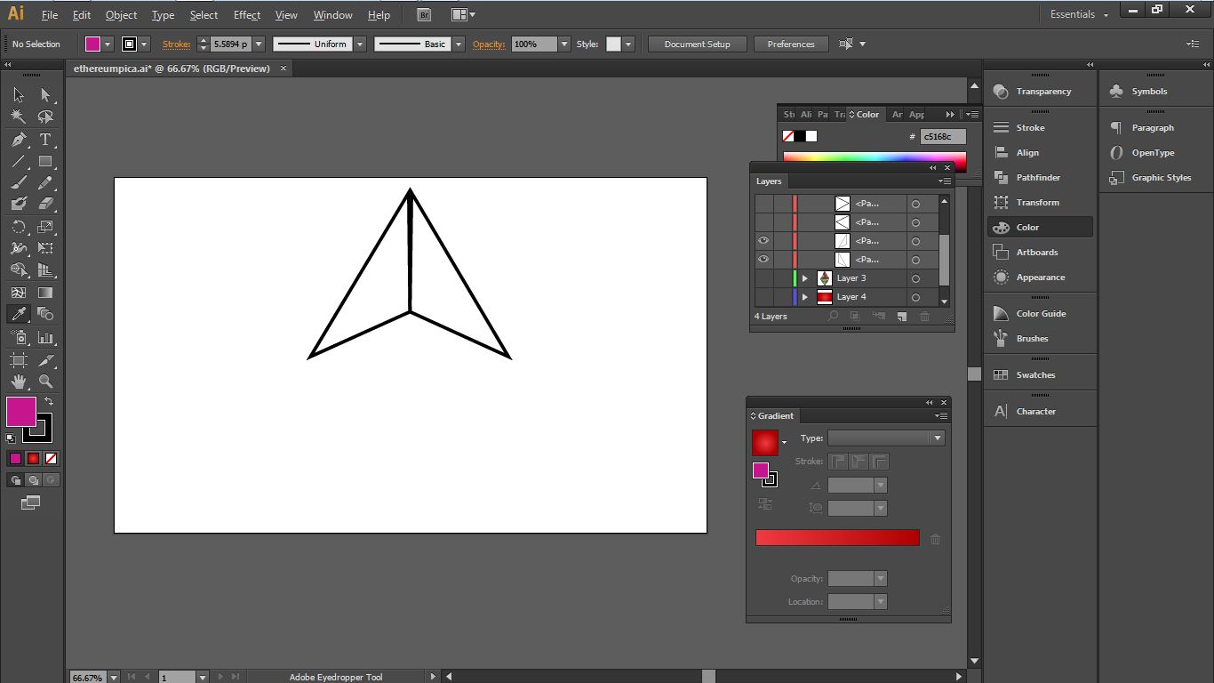This screenshot has width=1214, height=683.
Task: Set paint type to Gradient in toolbox
Action: coord(33,459)
